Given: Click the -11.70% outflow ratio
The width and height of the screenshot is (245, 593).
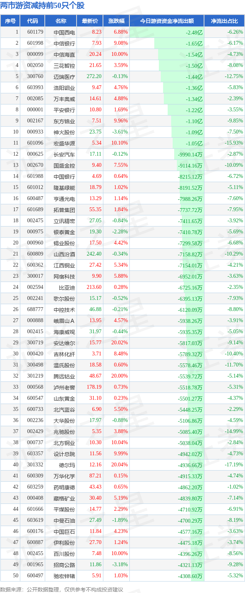Looking at the screenshot, I should tap(233, 365).
